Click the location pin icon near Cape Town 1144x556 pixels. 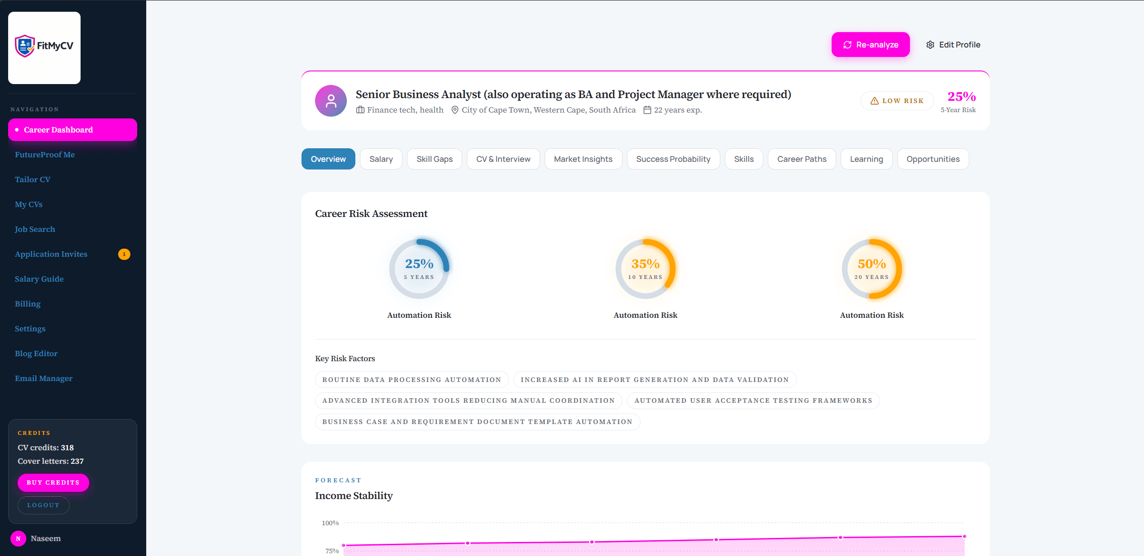pyautogui.click(x=454, y=109)
